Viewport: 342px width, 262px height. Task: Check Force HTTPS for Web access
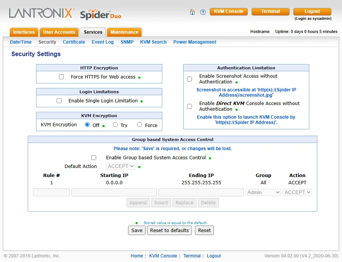coord(61,77)
